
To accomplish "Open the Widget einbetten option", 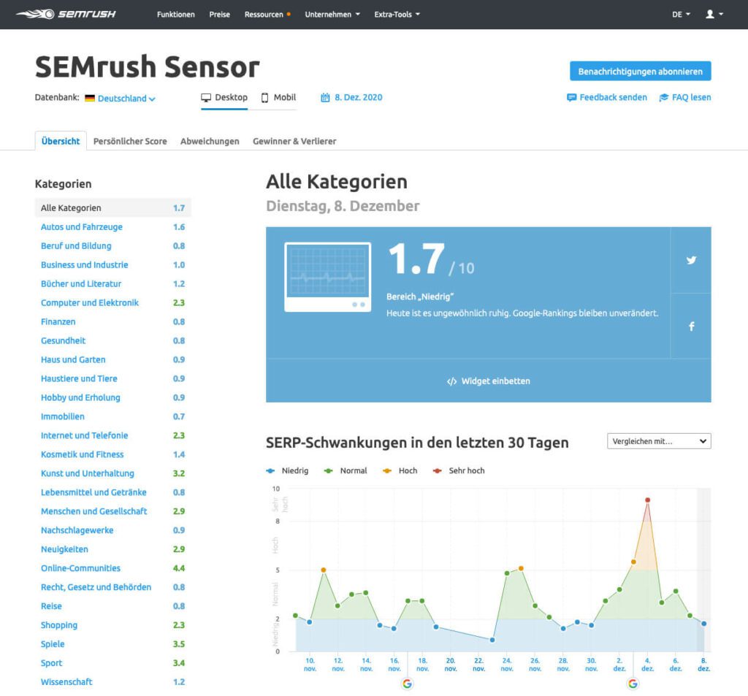I will 487,380.
